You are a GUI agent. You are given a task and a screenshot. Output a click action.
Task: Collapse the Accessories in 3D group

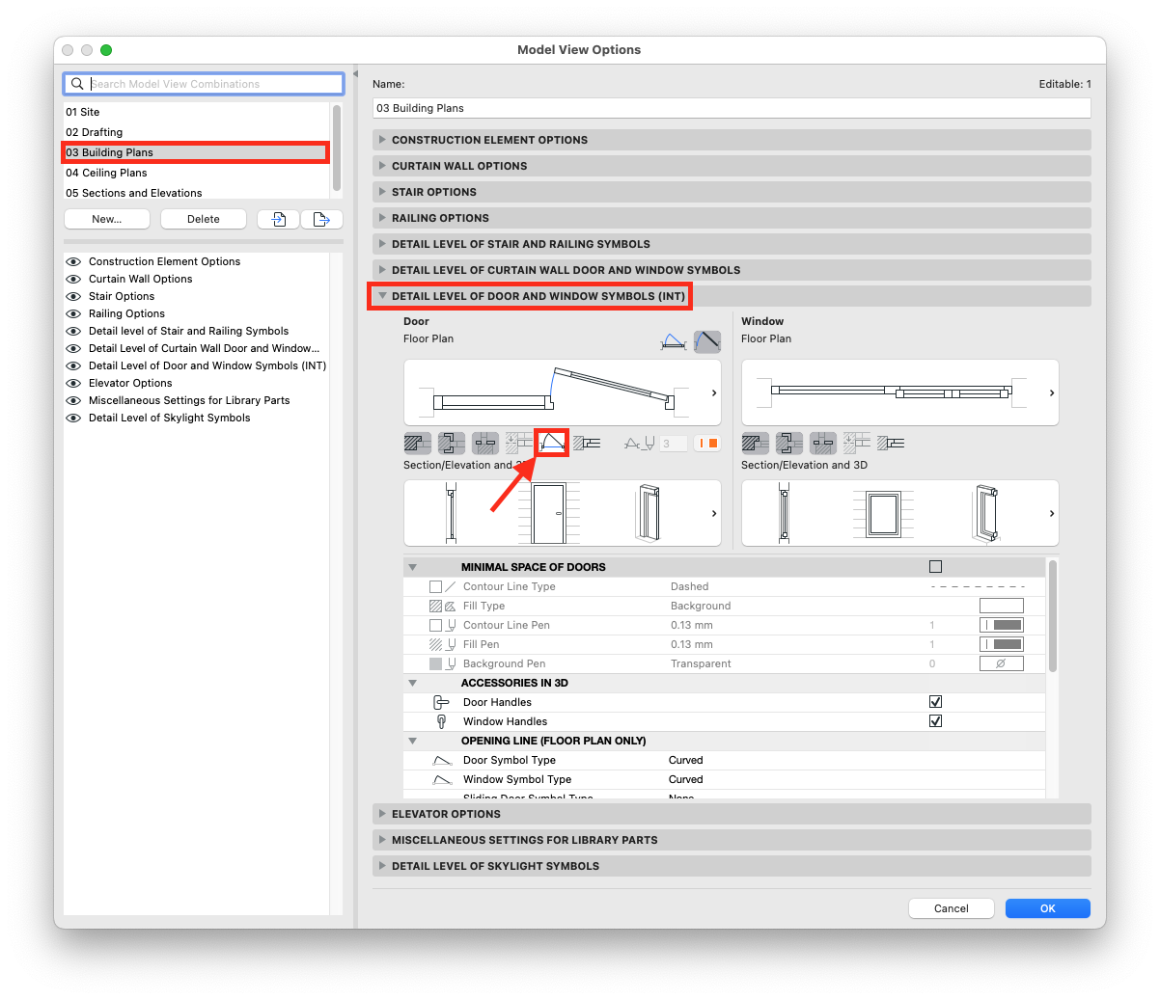(x=412, y=683)
